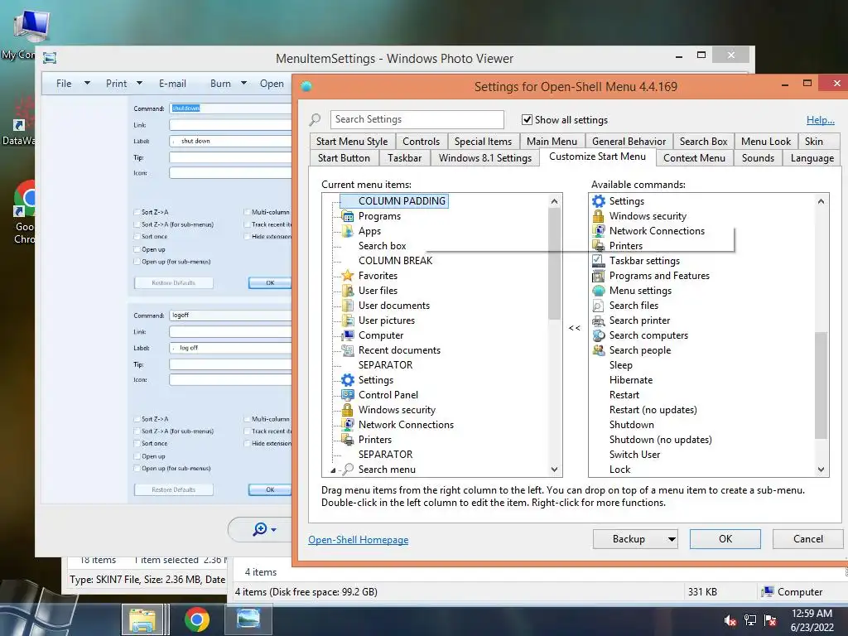Click E-mail in Photo Viewer toolbar
This screenshot has width=848, height=636.
coord(172,84)
